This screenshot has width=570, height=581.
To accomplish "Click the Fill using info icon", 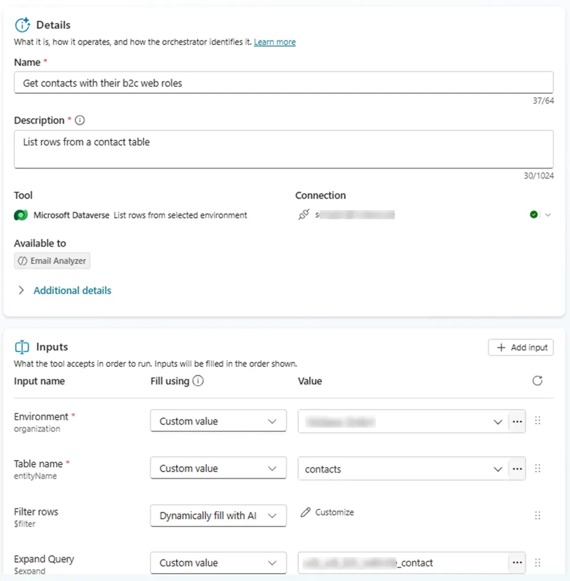I will [198, 381].
